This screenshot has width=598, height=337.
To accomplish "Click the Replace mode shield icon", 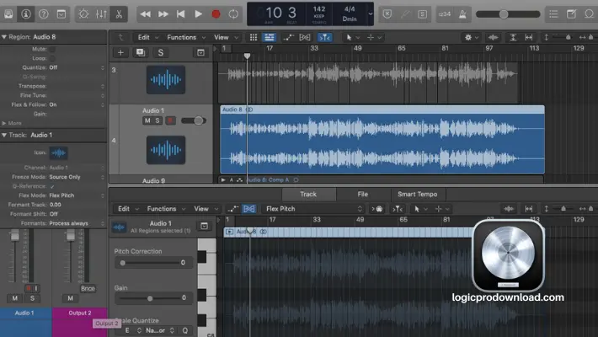I will click(387, 14).
